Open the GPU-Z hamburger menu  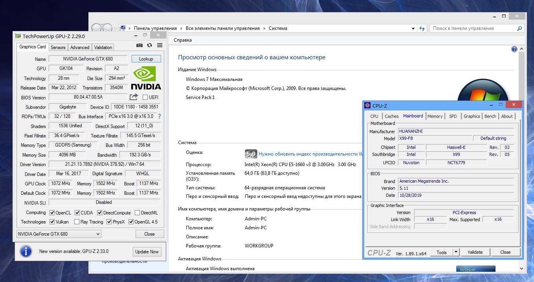point(160,46)
